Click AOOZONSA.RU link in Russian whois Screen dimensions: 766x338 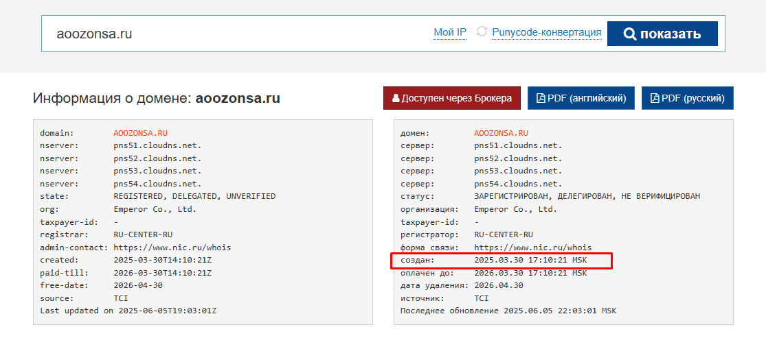[x=502, y=133]
